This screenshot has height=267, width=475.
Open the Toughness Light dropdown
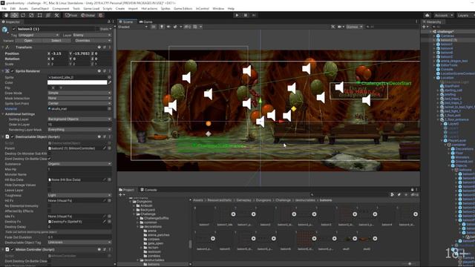point(79,195)
